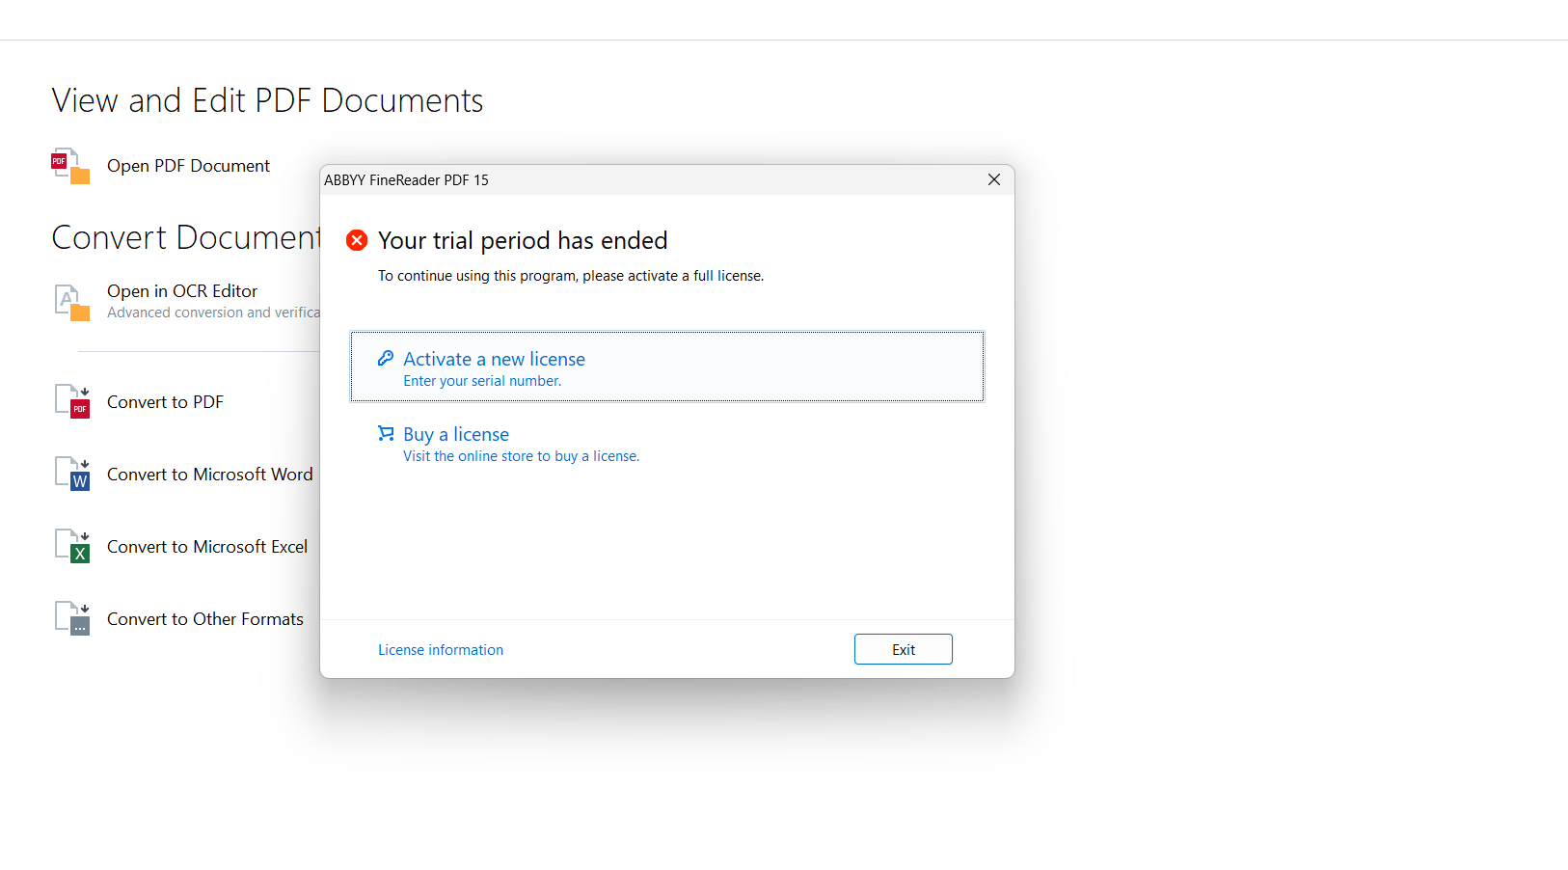Choose Convert to Microsoft Word label
Image resolution: width=1568 pixels, height=870 pixels.
pos(209,475)
